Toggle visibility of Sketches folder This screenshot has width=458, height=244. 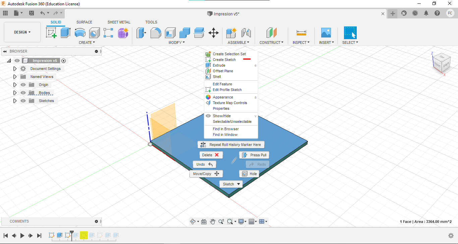[x=23, y=101]
